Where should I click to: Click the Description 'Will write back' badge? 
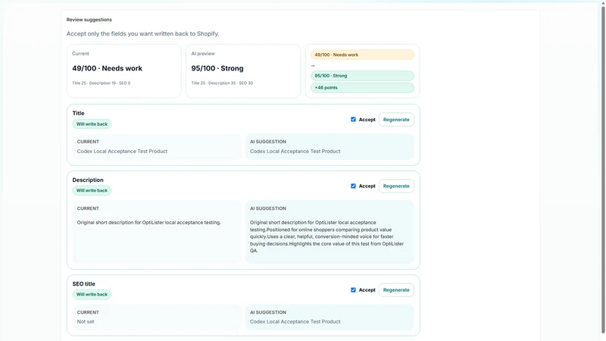coord(92,191)
